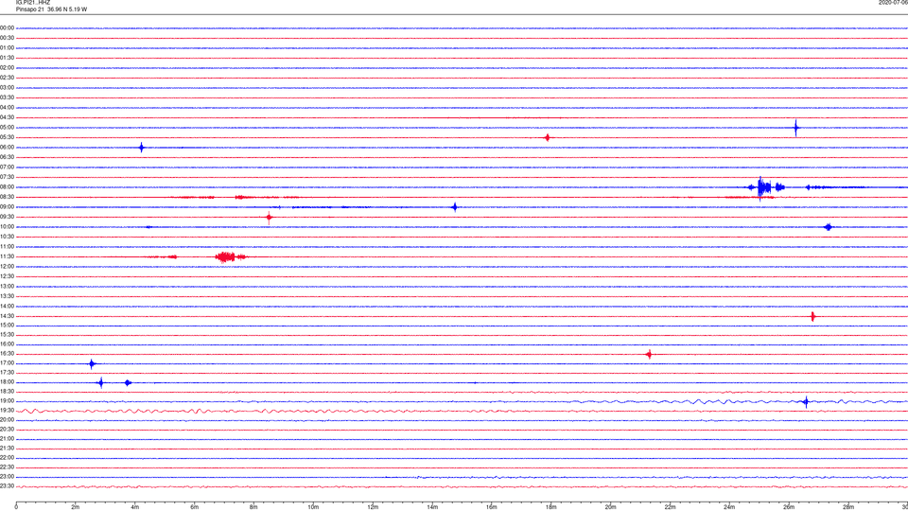Screen dimensions: 908x511
Task: Click the 07:30 time label
Action: 7,177
